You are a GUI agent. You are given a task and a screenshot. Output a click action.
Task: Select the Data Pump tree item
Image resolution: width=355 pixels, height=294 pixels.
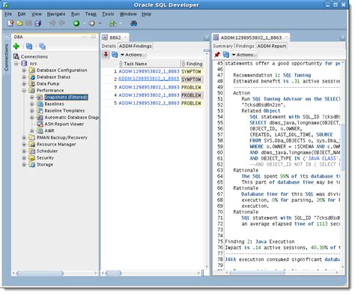48,84
